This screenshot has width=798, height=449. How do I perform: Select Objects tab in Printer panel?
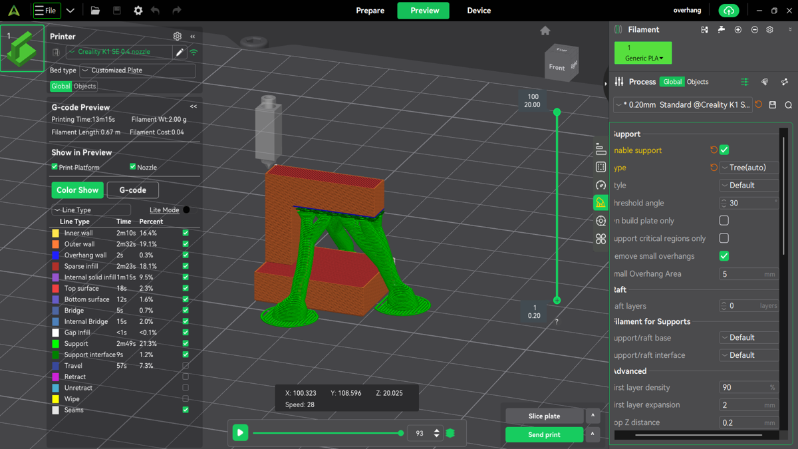(84, 86)
